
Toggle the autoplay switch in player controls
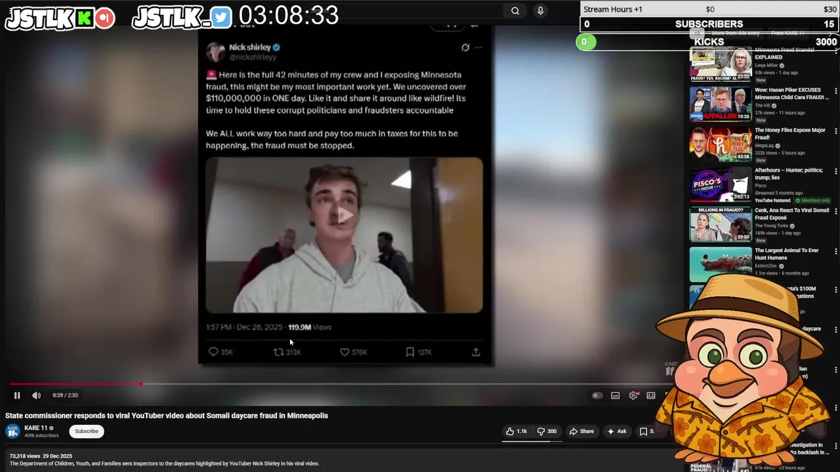point(597,395)
